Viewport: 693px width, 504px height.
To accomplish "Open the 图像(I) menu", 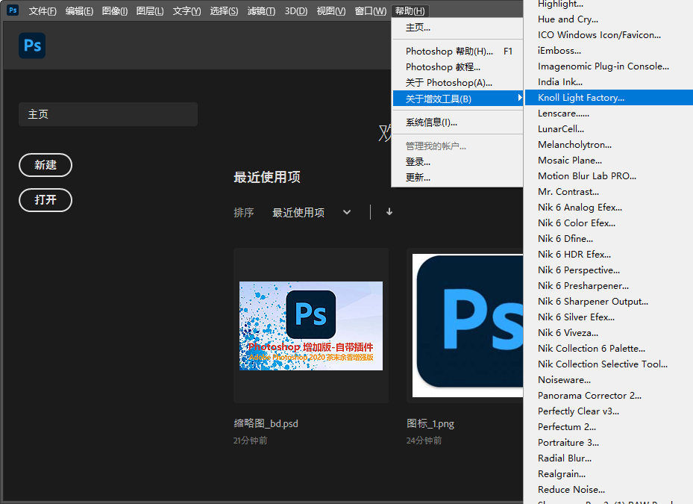I will [115, 11].
